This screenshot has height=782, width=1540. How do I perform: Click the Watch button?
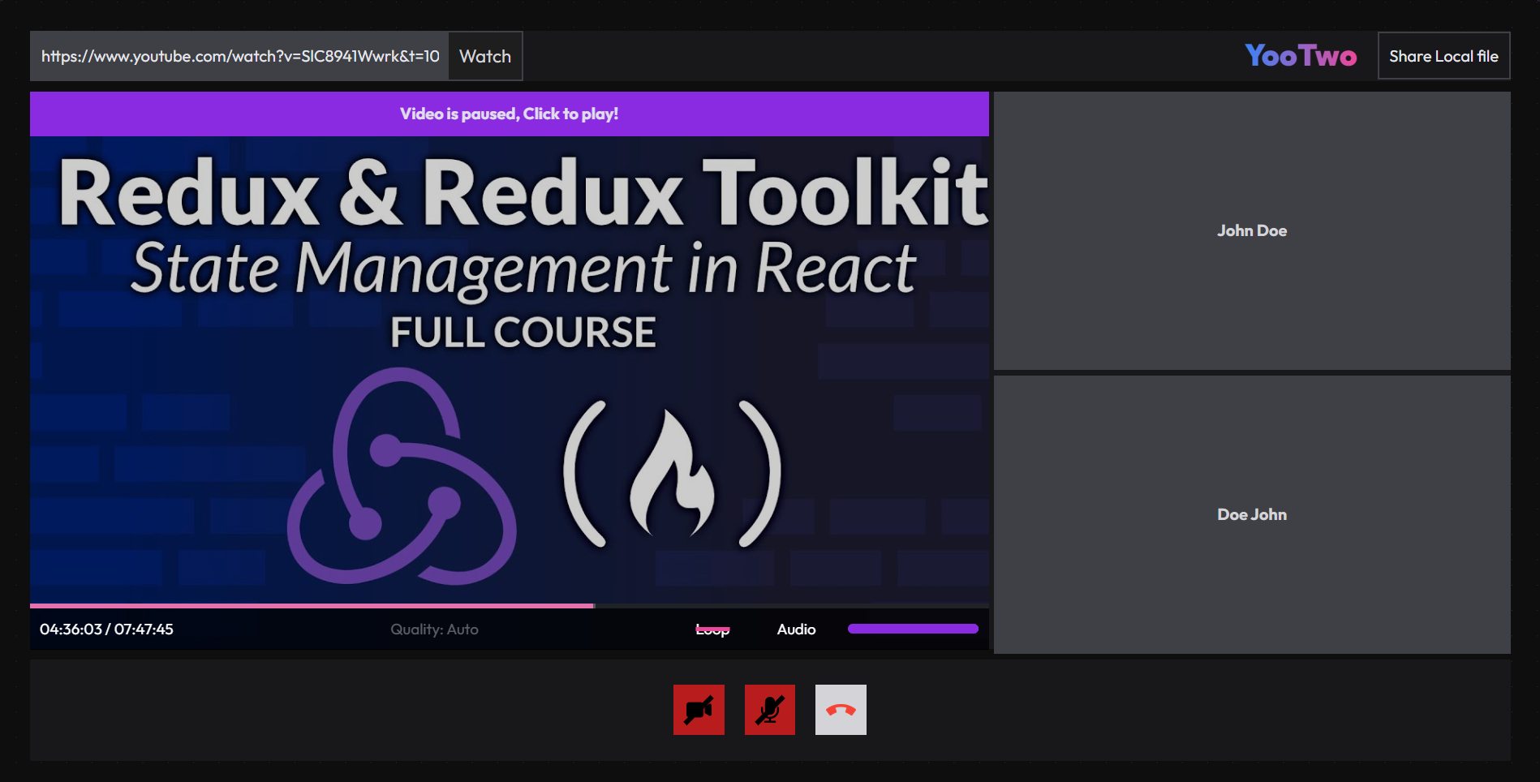[485, 56]
